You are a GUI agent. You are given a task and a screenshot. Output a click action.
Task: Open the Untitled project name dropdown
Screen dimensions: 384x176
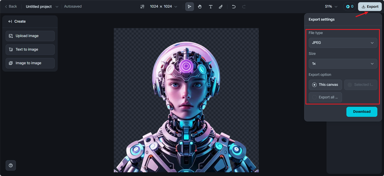[42, 7]
